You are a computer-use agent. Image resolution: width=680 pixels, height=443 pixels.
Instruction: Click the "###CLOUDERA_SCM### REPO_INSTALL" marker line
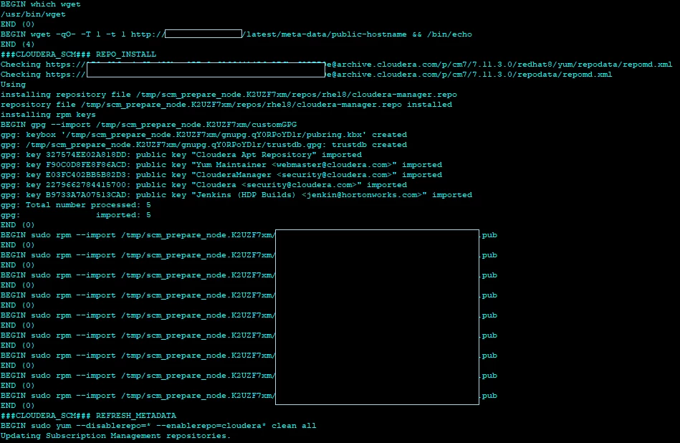(x=79, y=54)
